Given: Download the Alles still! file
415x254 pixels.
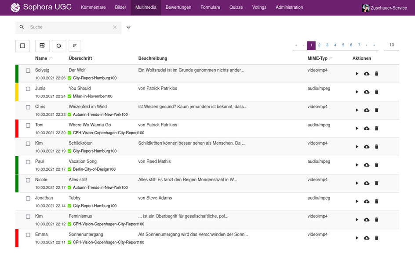Looking at the screenshot, I should [x=367, y=183].
